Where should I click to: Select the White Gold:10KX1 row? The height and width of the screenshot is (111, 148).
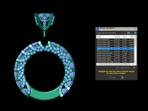click(x=115, y=55)
